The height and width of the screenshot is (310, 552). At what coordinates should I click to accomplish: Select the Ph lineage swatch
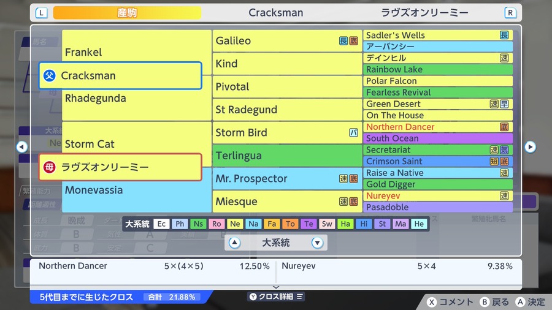(180, 224)
